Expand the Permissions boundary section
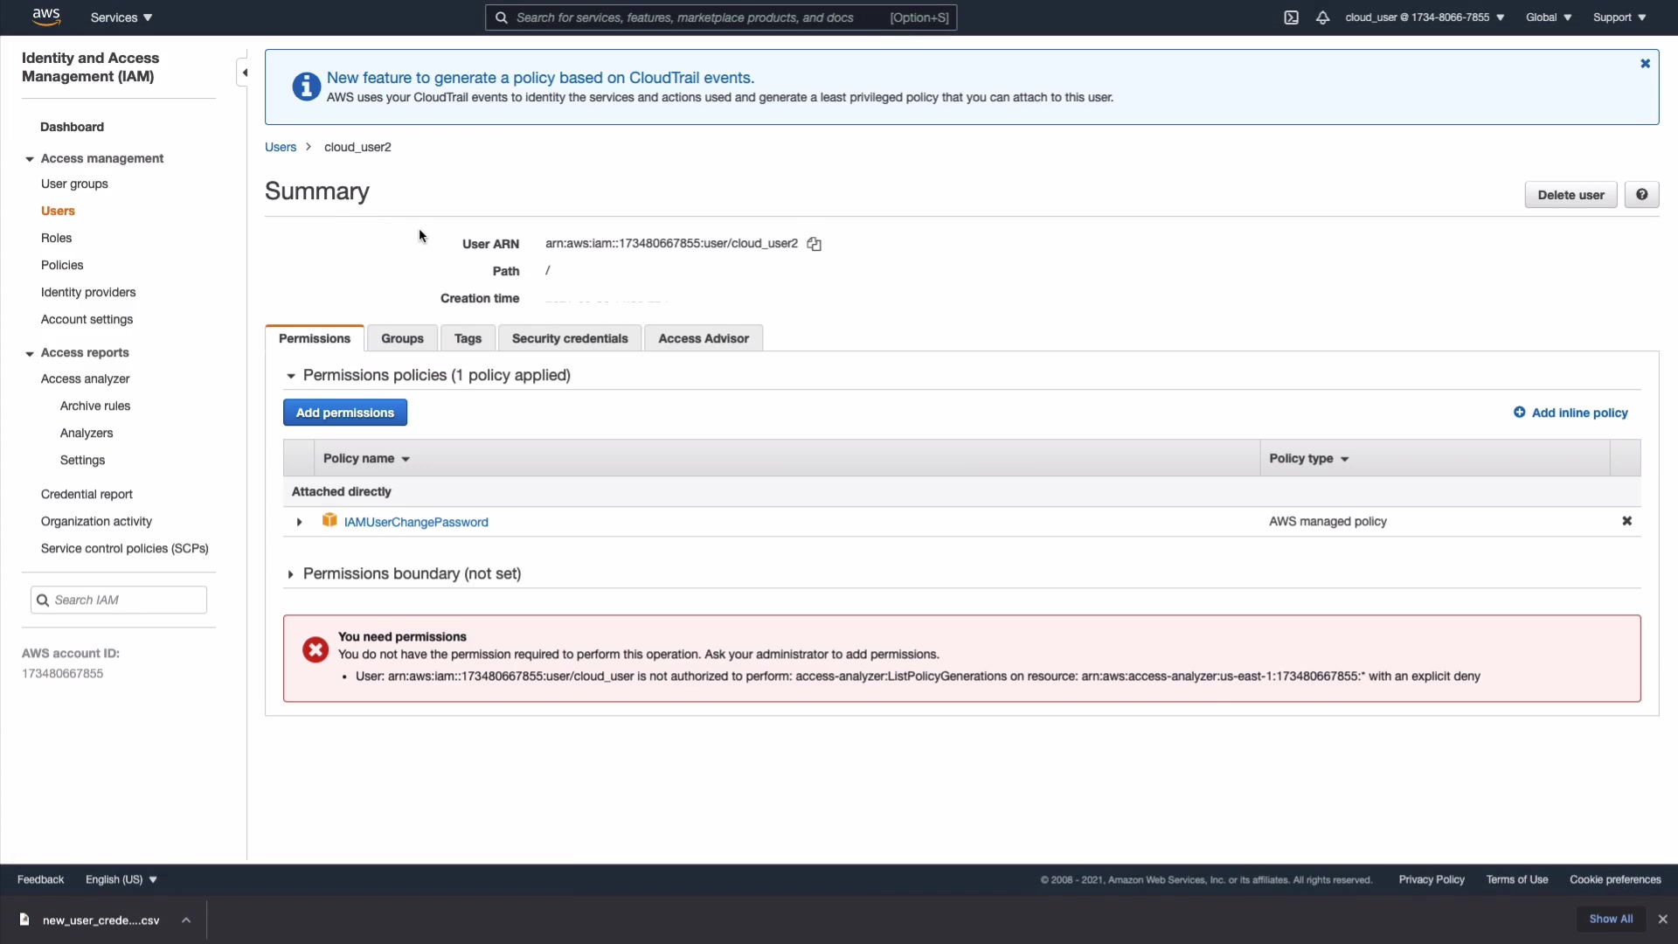Image resolution: width=1678 pixels, height=944 pixels. pos(290,574)
